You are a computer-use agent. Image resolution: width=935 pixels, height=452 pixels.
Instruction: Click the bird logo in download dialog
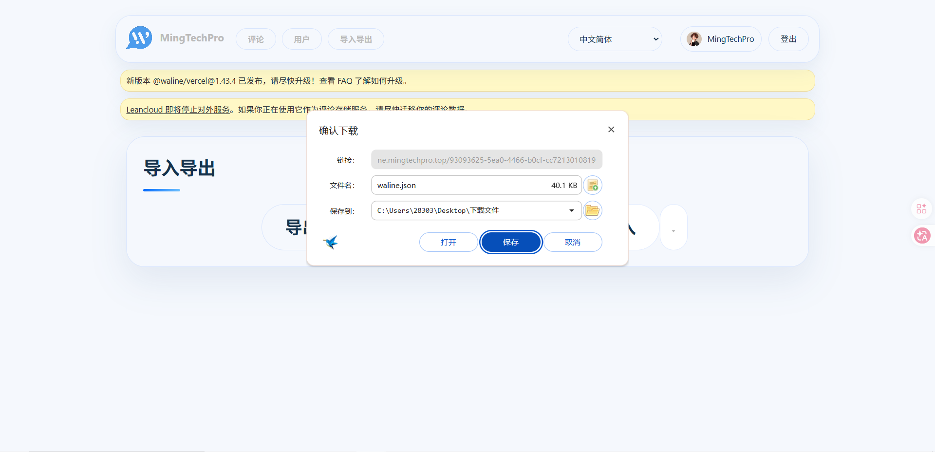331,242
